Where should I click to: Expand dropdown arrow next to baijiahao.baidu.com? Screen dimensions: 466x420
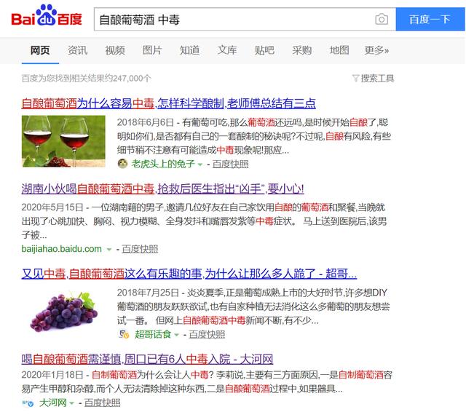109,250
